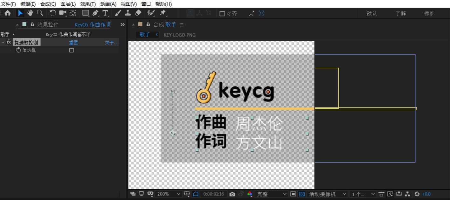Viewport: 450px width, 200px height.
Task: Open the 合成 歌手 panel menu
Action: [182, 25]
